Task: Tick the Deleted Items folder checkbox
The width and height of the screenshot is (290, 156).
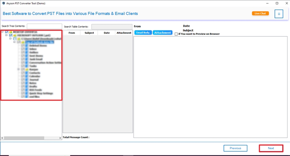Action: point(23,45)
